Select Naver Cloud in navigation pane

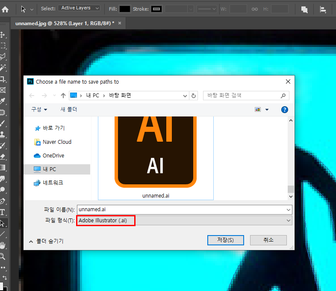[x=53, y=142]
